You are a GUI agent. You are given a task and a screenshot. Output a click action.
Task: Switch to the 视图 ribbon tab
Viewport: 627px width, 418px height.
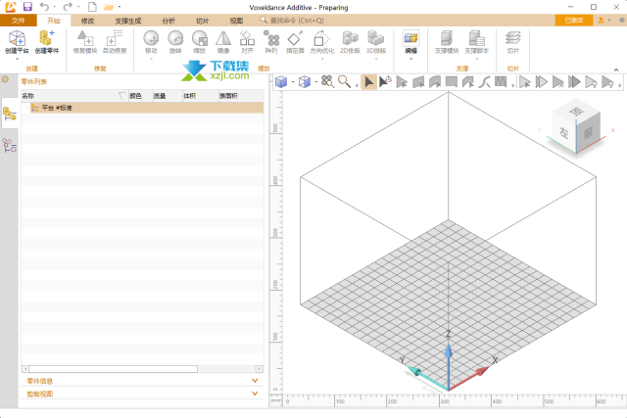(236, 21)
